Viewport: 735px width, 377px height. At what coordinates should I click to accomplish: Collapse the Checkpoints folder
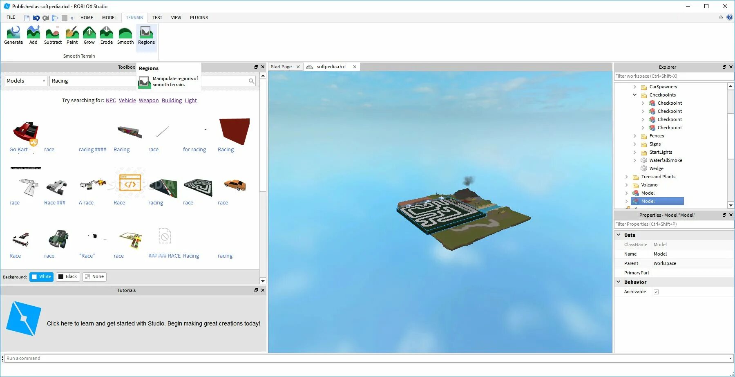634,95
